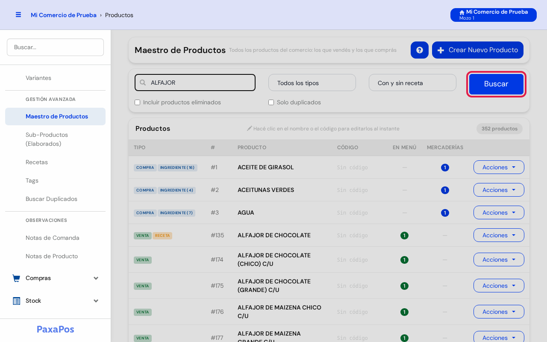Viewport: 547px width, 342px height.
Task: Click the mercaderías badge for ACEITUNAS VERDES
Action: tap(445, 190)
